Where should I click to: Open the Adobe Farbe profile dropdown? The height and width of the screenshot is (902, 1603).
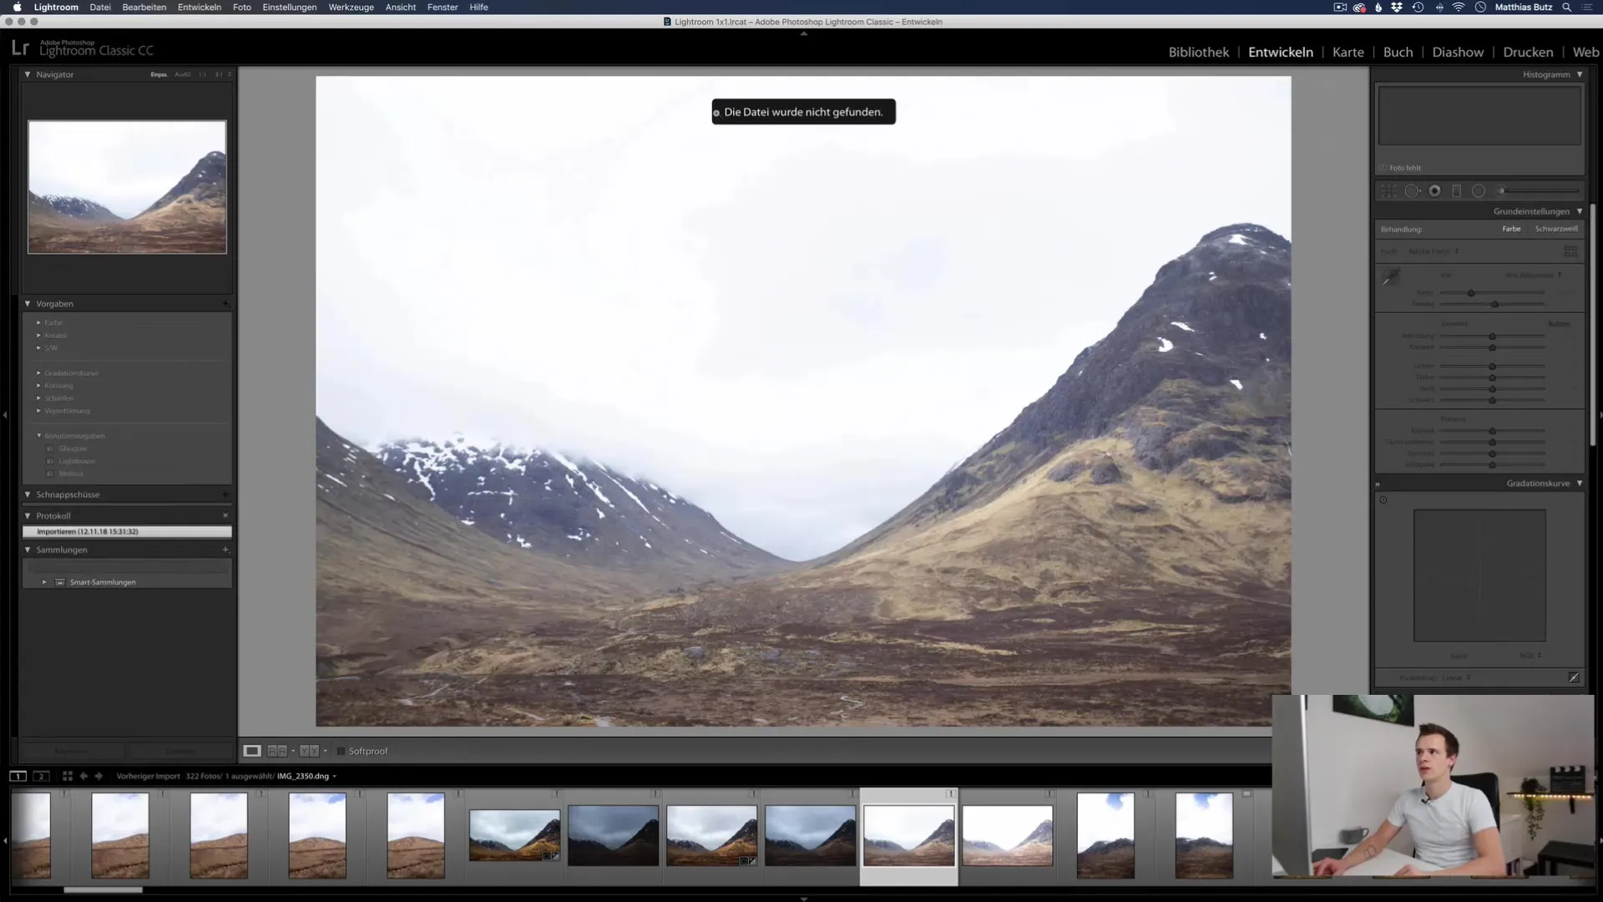tap(1434, 251)
